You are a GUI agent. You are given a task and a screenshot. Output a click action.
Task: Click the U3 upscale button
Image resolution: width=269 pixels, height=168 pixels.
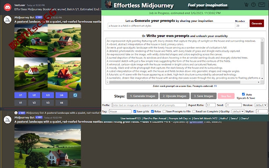point(48,95)
